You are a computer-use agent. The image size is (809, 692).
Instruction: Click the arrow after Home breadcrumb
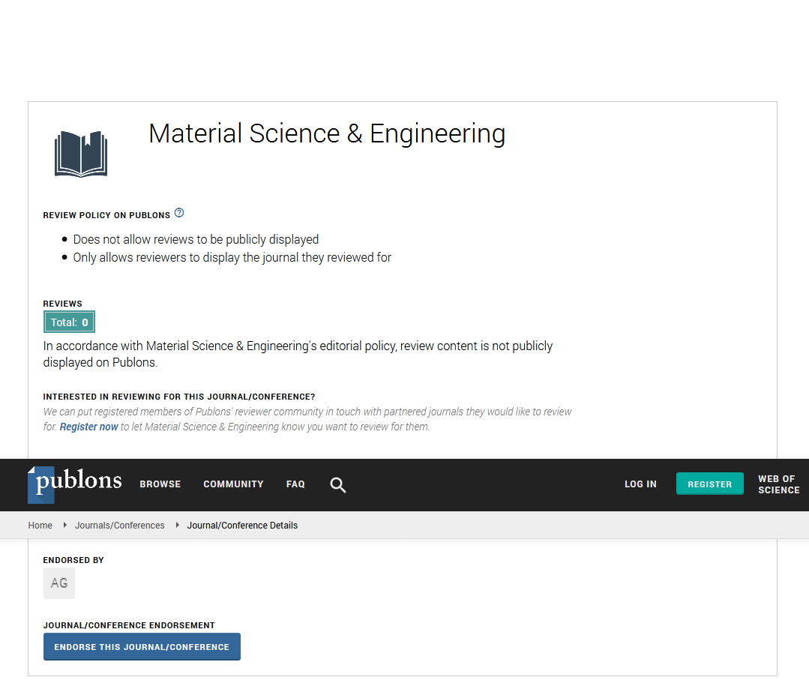pos(65,526)
